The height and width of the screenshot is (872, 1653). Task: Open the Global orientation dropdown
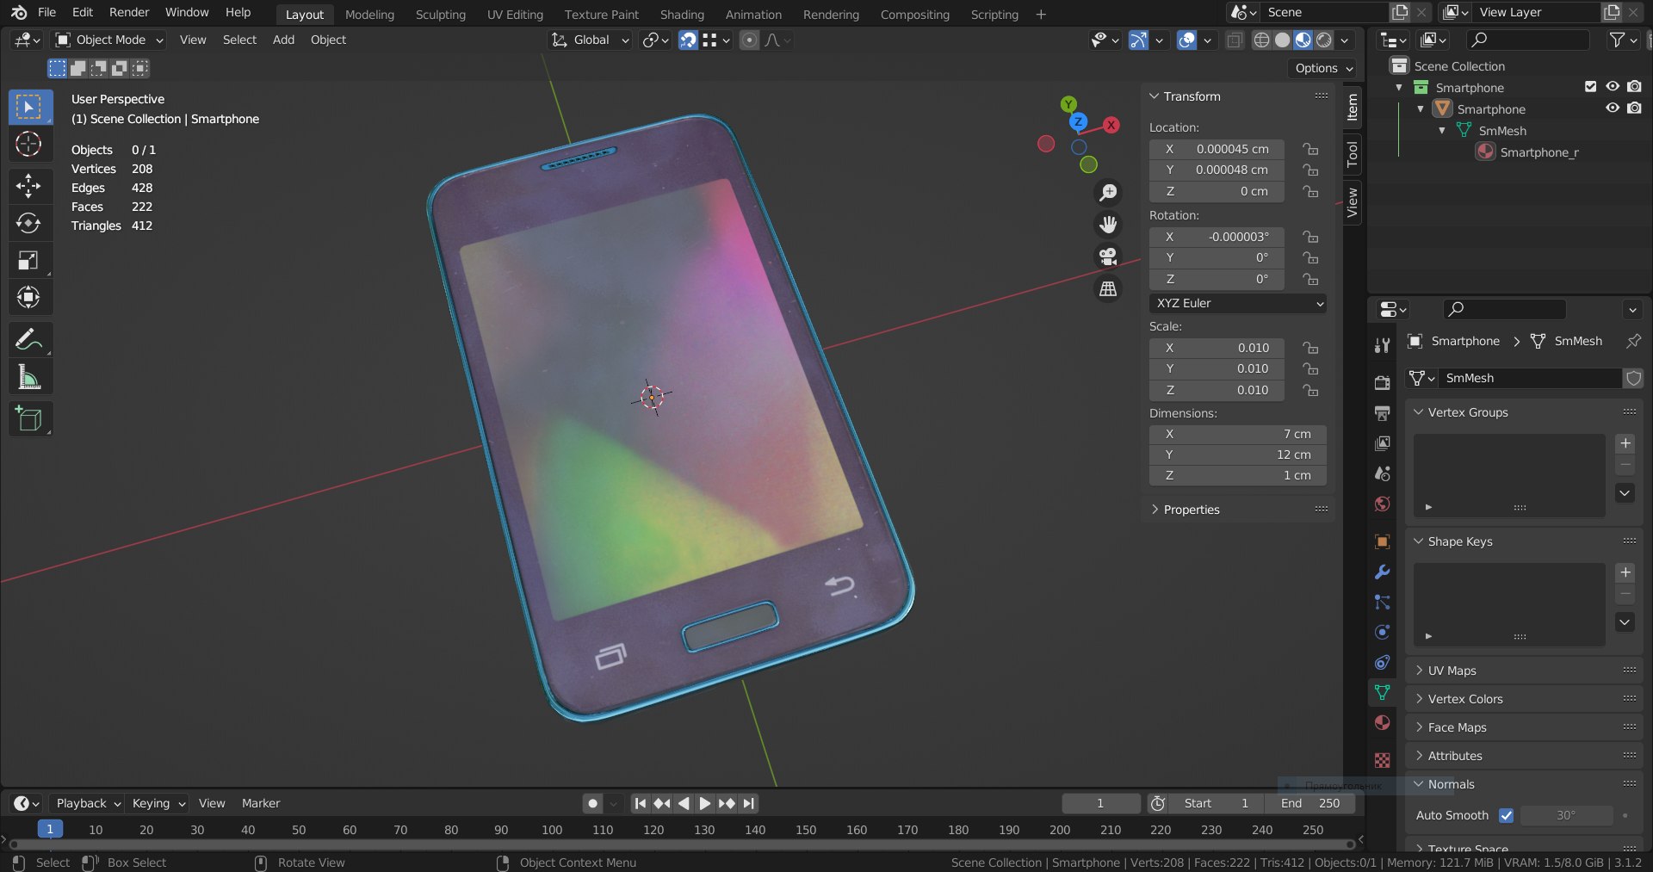pyautogui.click(x=591, y=40)
